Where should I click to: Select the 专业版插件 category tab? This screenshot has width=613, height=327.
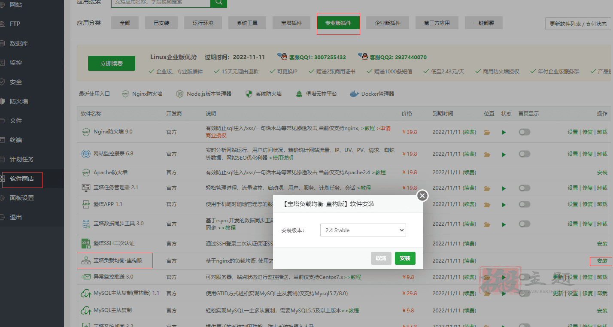pyautogui.click(x=338, y=23)
